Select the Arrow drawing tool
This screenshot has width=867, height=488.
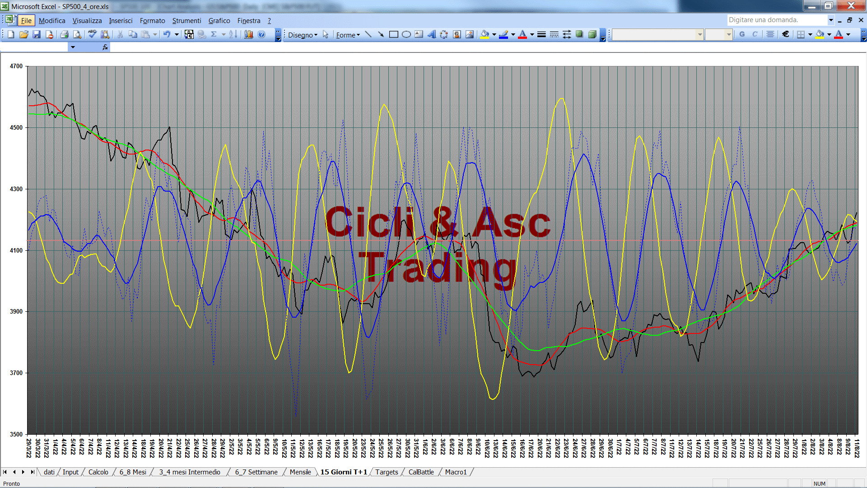381,34
